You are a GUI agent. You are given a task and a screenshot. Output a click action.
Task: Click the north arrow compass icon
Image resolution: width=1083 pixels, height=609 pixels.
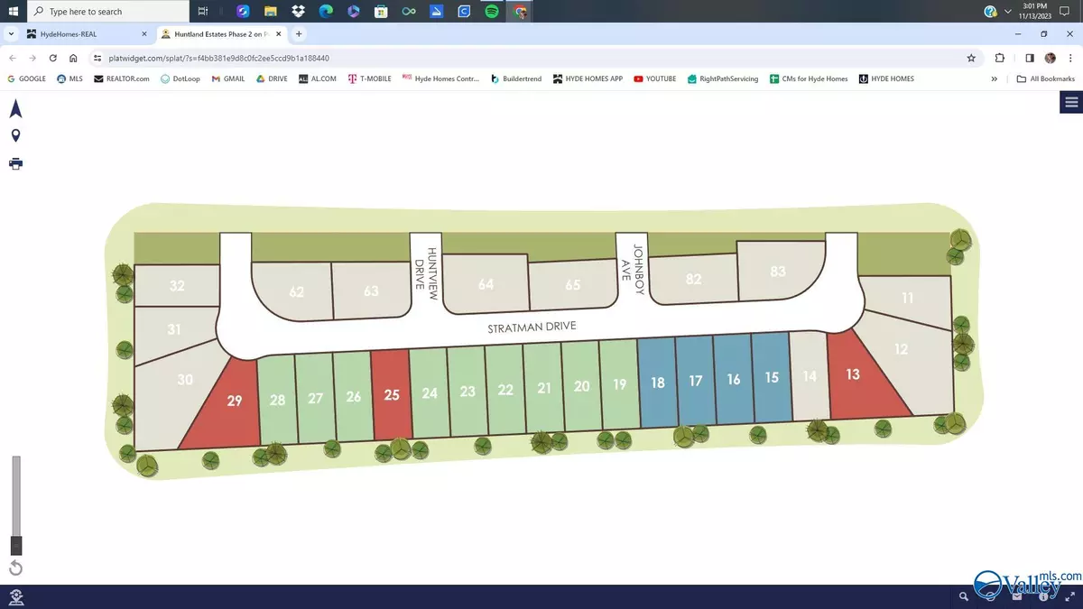(x=15, y=109)
